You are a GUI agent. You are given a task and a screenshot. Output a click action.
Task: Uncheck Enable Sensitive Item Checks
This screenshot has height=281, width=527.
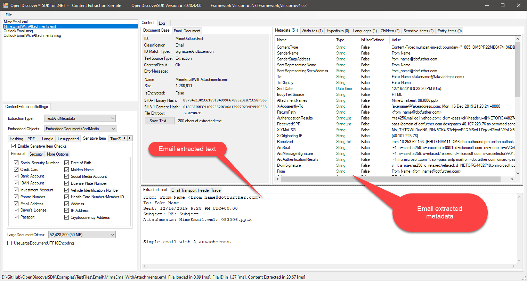(14, 146)
